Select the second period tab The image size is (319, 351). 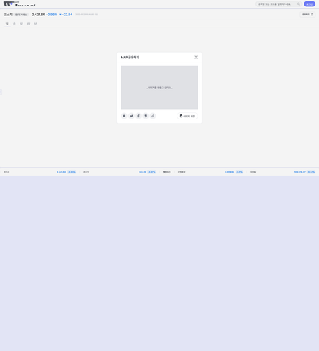(x=14, y=24)
